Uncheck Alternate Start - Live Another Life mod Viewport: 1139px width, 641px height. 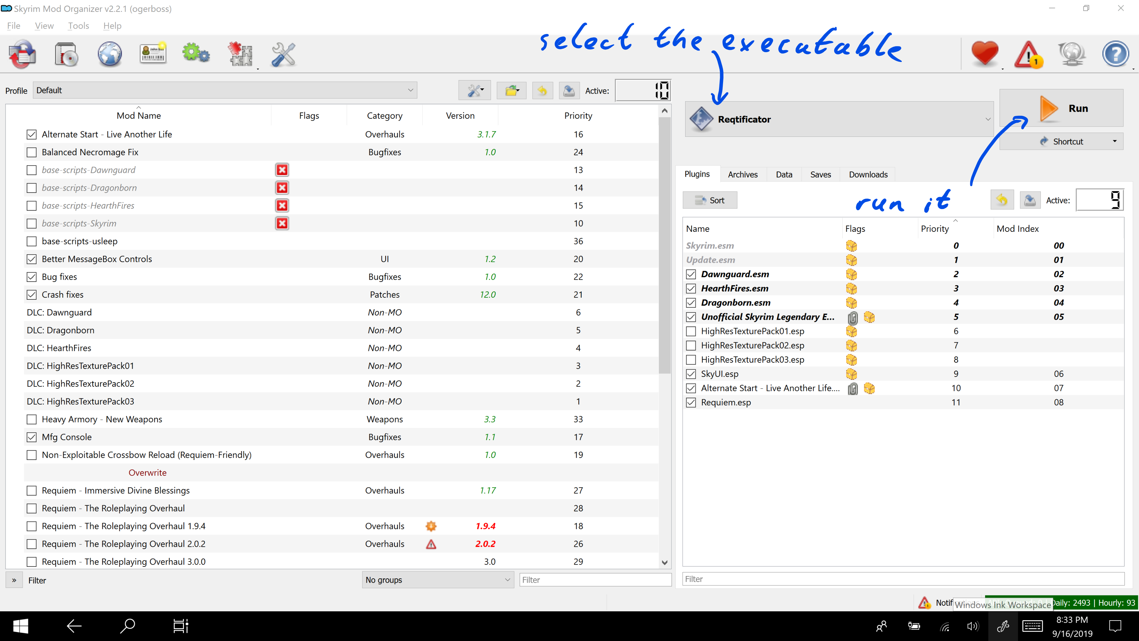[31, 135]
